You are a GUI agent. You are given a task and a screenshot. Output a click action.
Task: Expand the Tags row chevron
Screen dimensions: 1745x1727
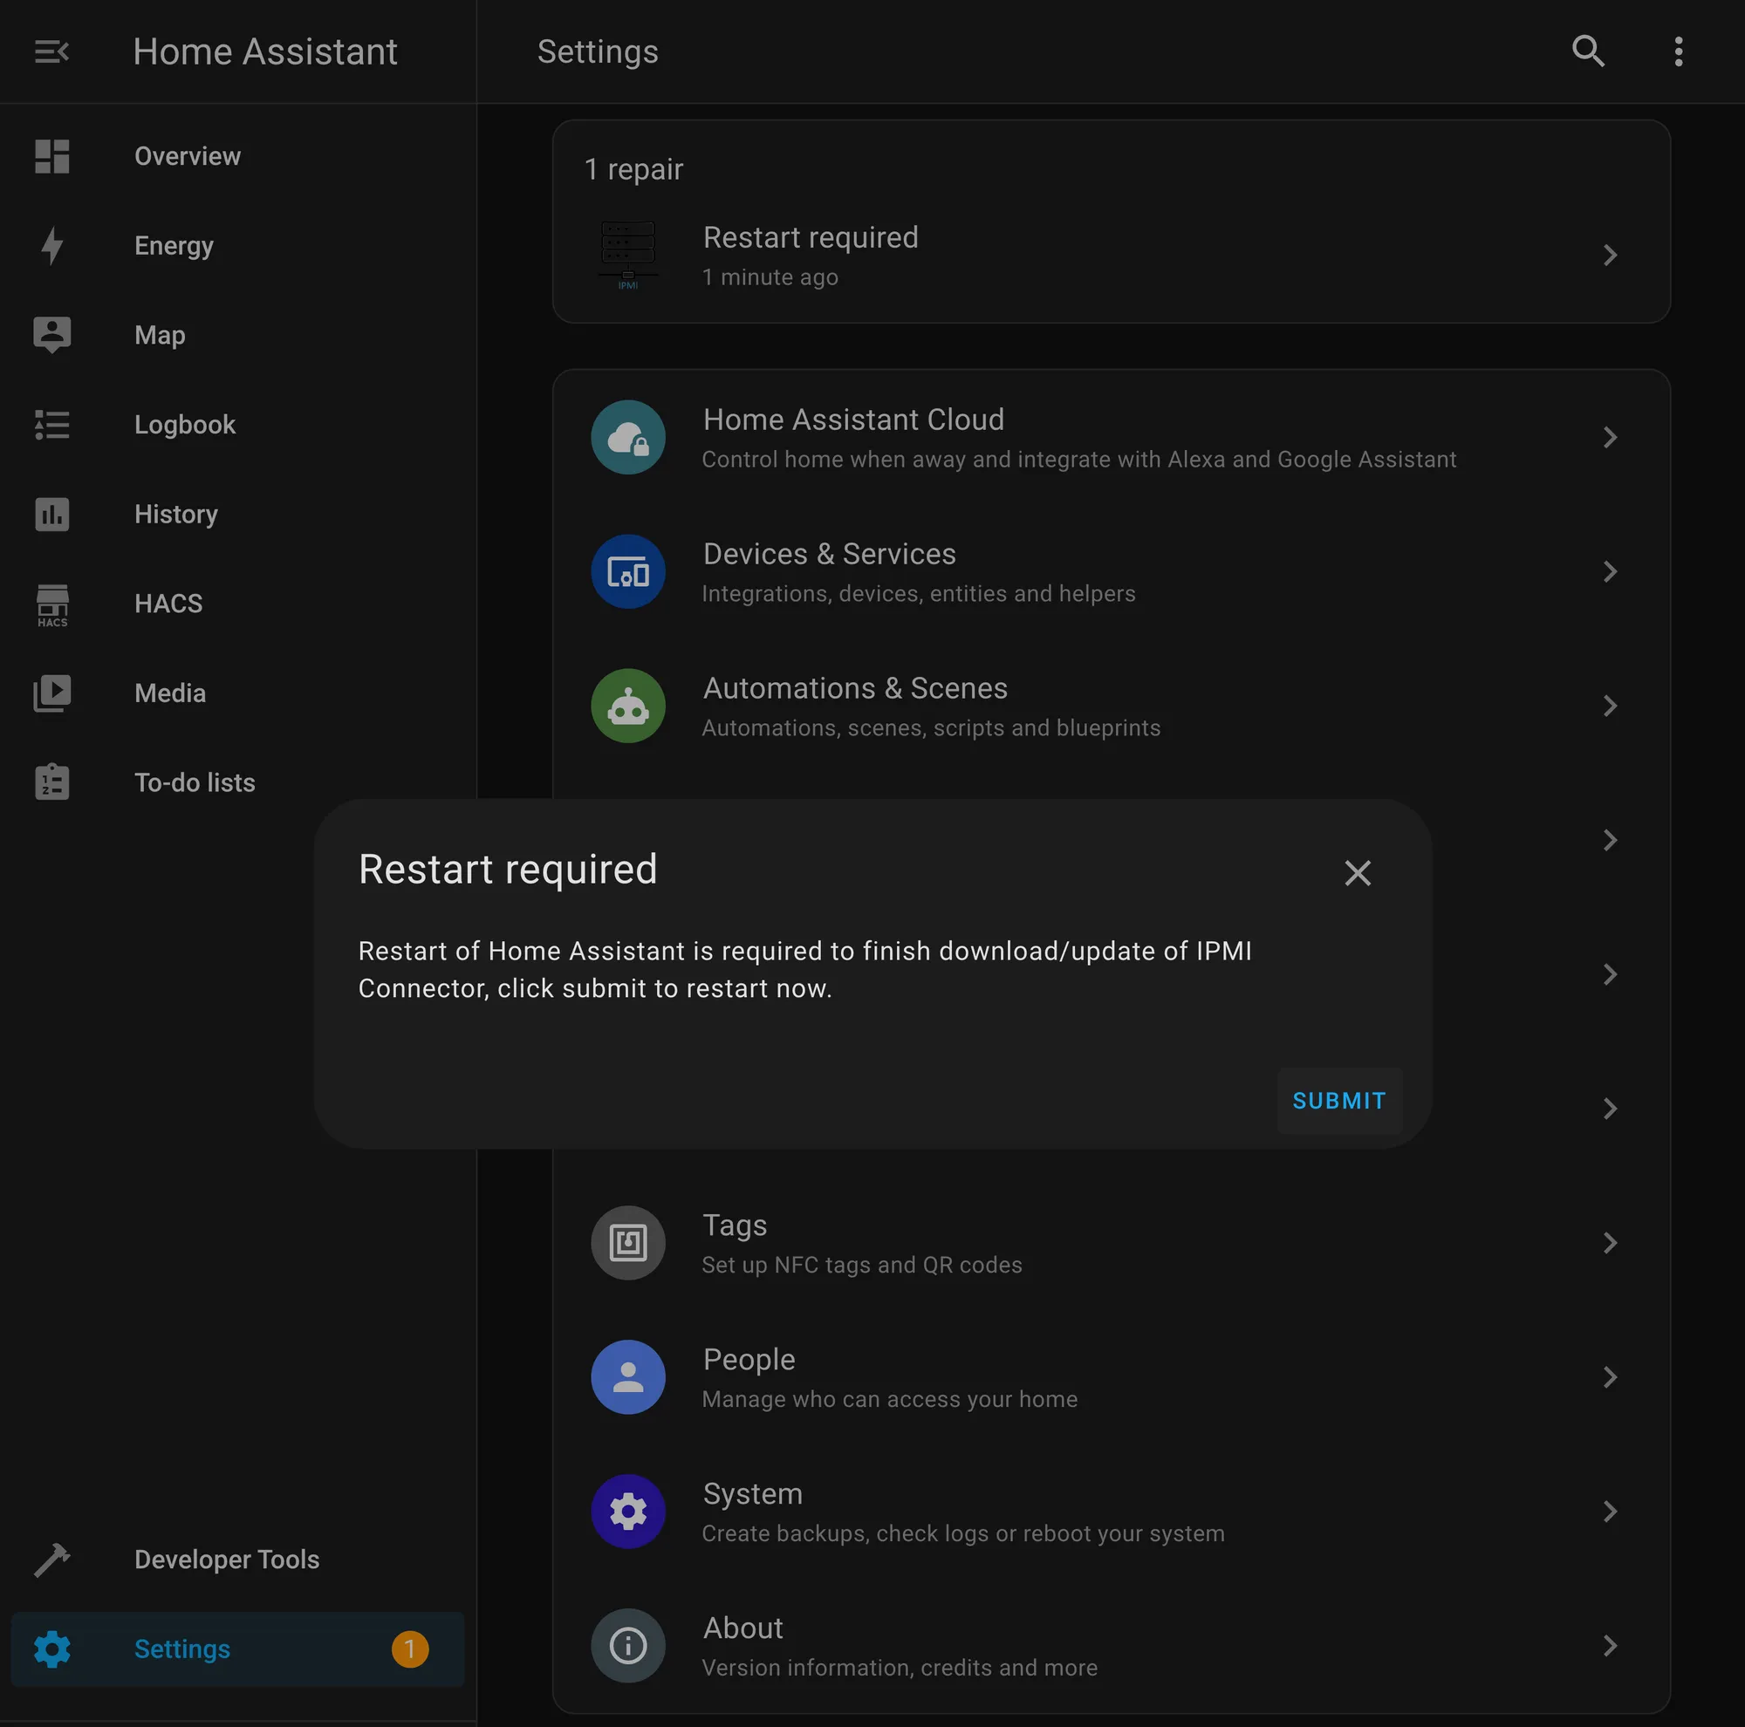tap(1610, 1242)
